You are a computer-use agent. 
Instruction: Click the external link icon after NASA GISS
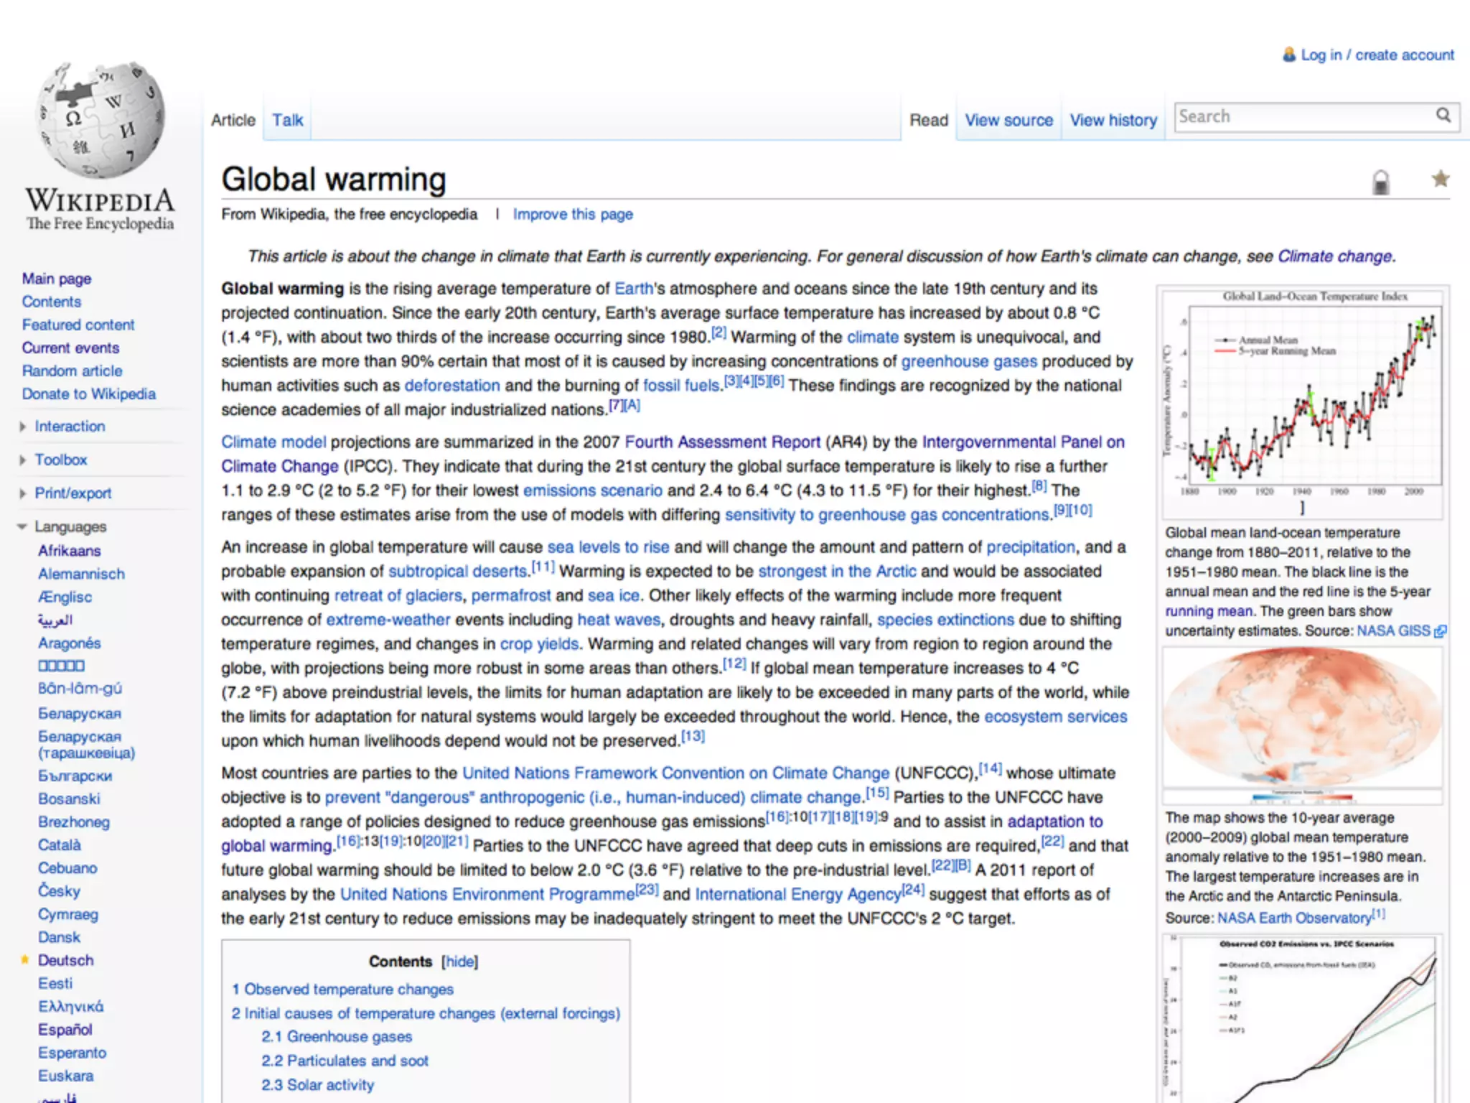pos(1440,631)
